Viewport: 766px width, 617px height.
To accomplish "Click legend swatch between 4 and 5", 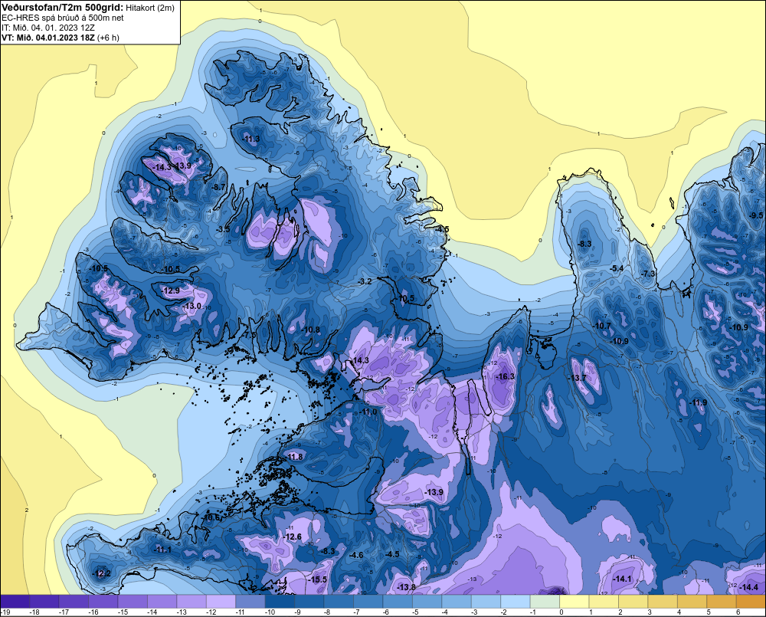I will coord(692,602).
